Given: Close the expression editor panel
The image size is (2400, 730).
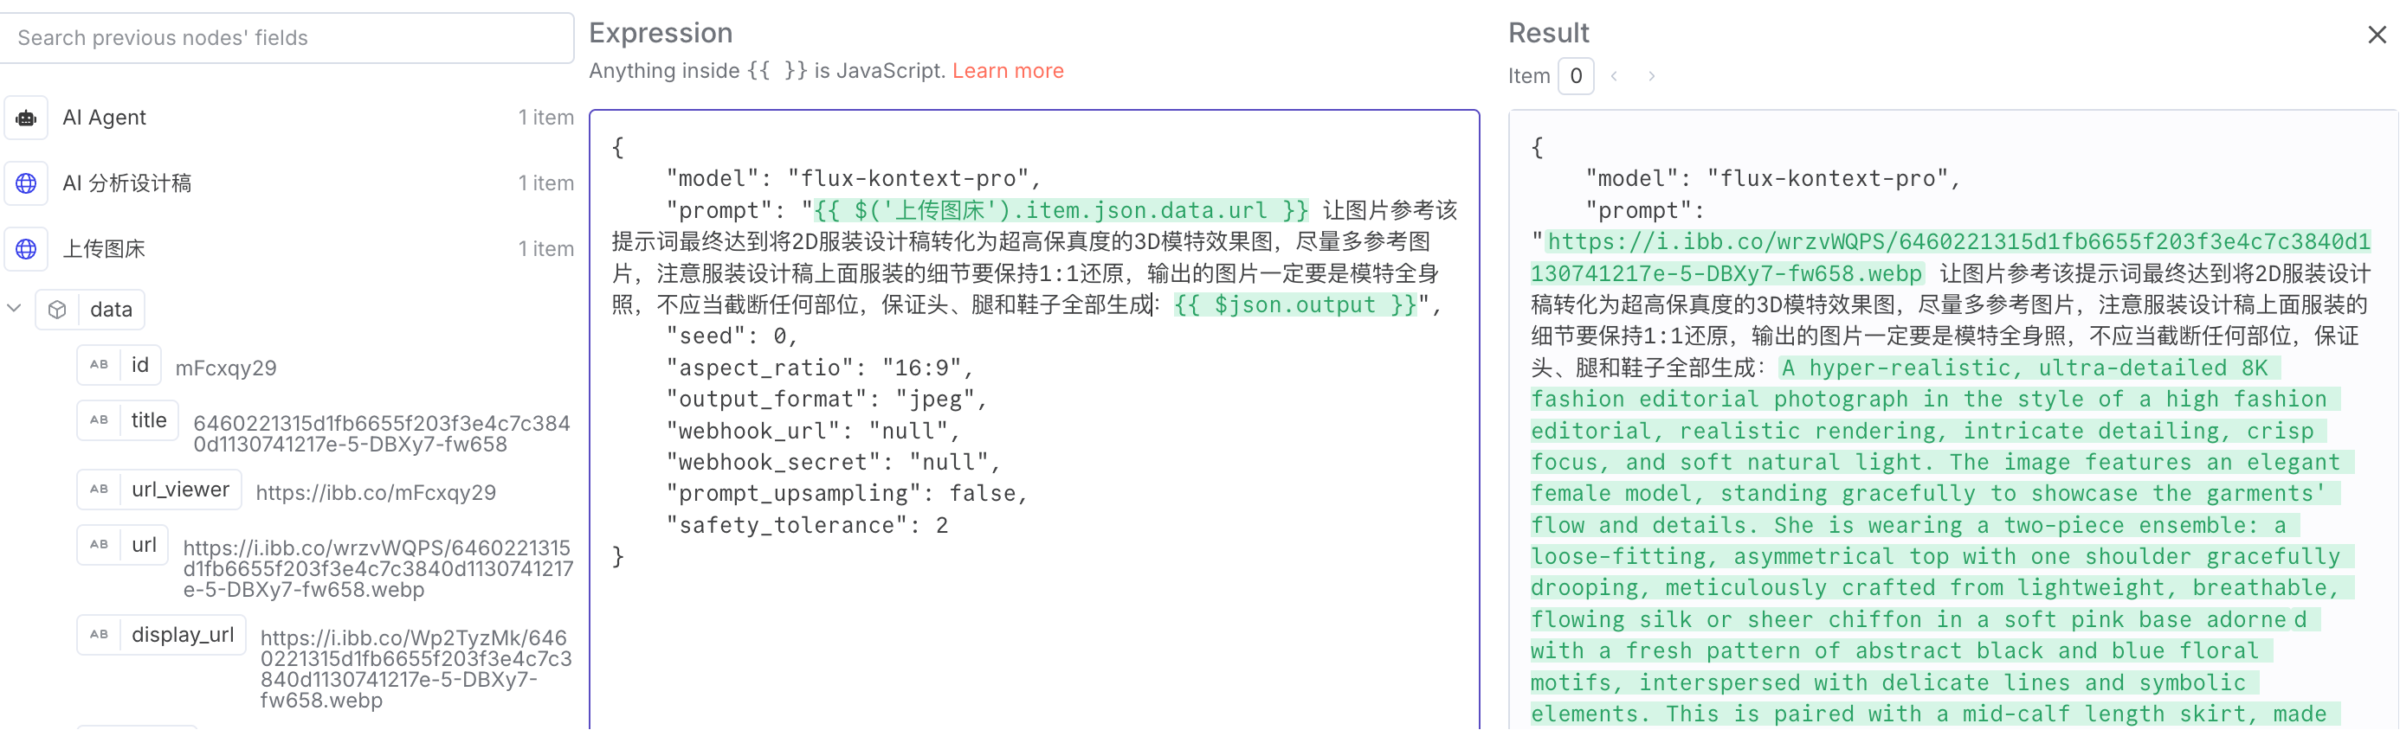Looking at the screenshot, I should [x=2377, y=35].
